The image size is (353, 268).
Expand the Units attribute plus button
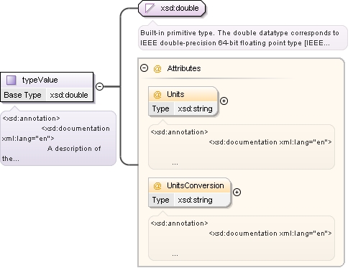(224, 101)
